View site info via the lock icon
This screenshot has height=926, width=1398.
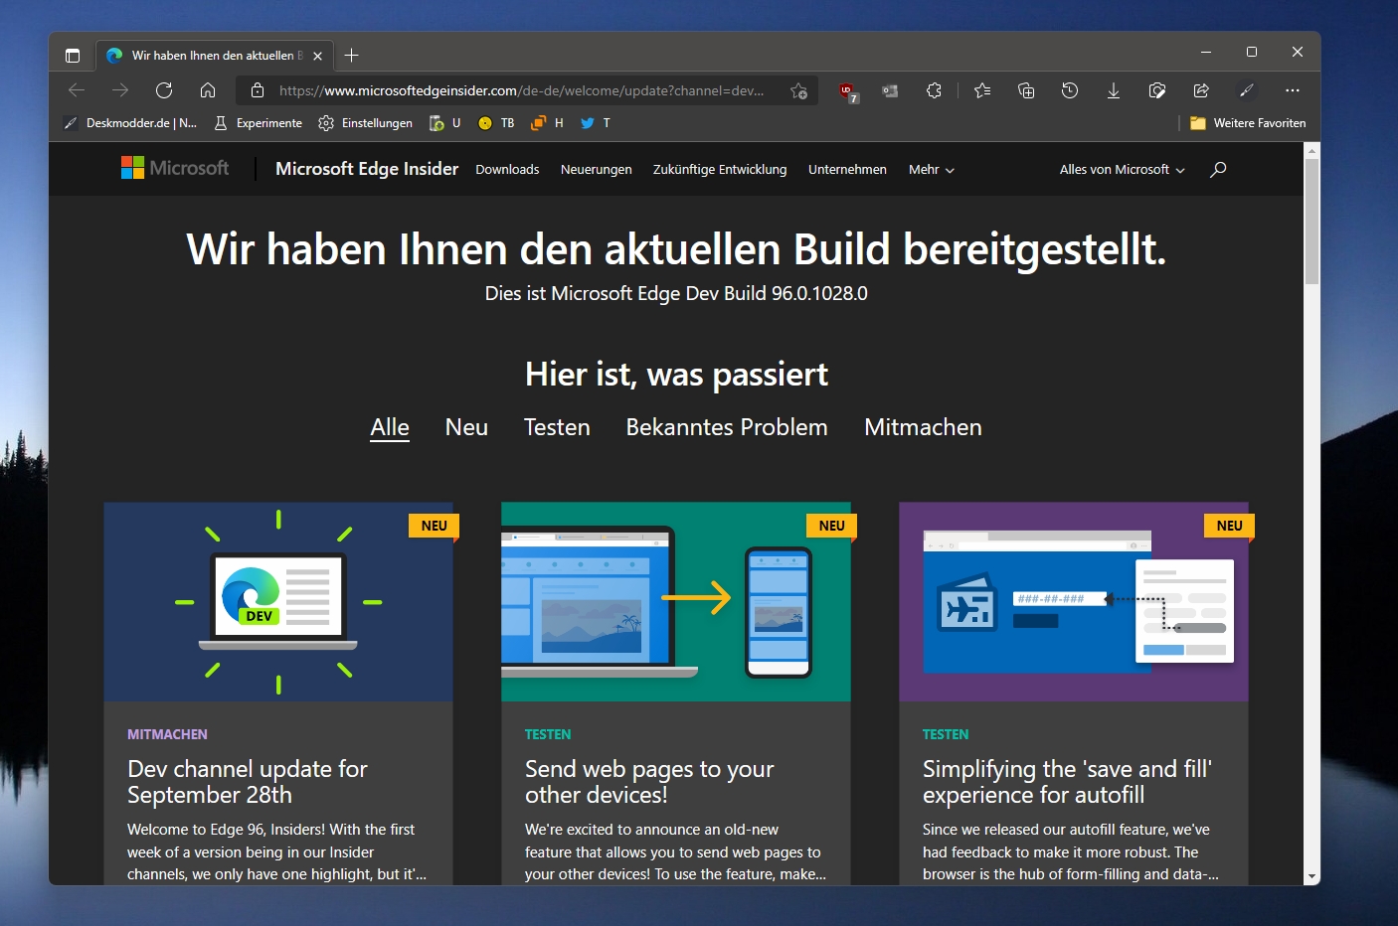258,90
